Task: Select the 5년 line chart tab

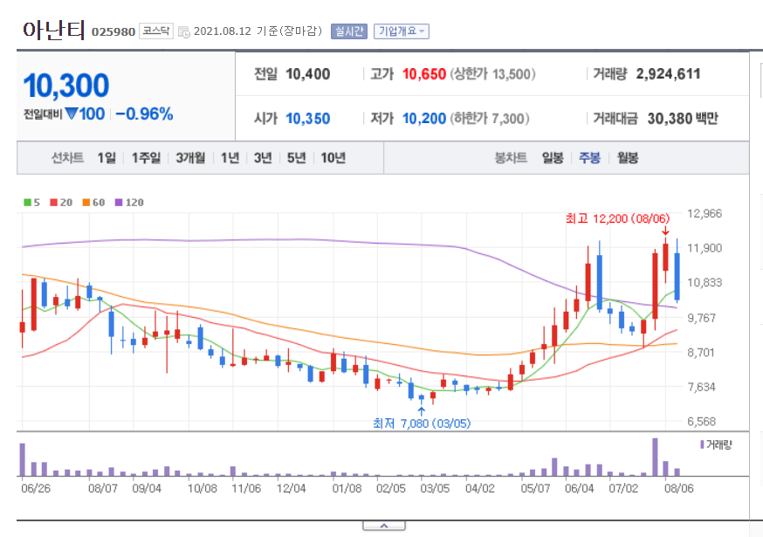Action: (296, 158)
